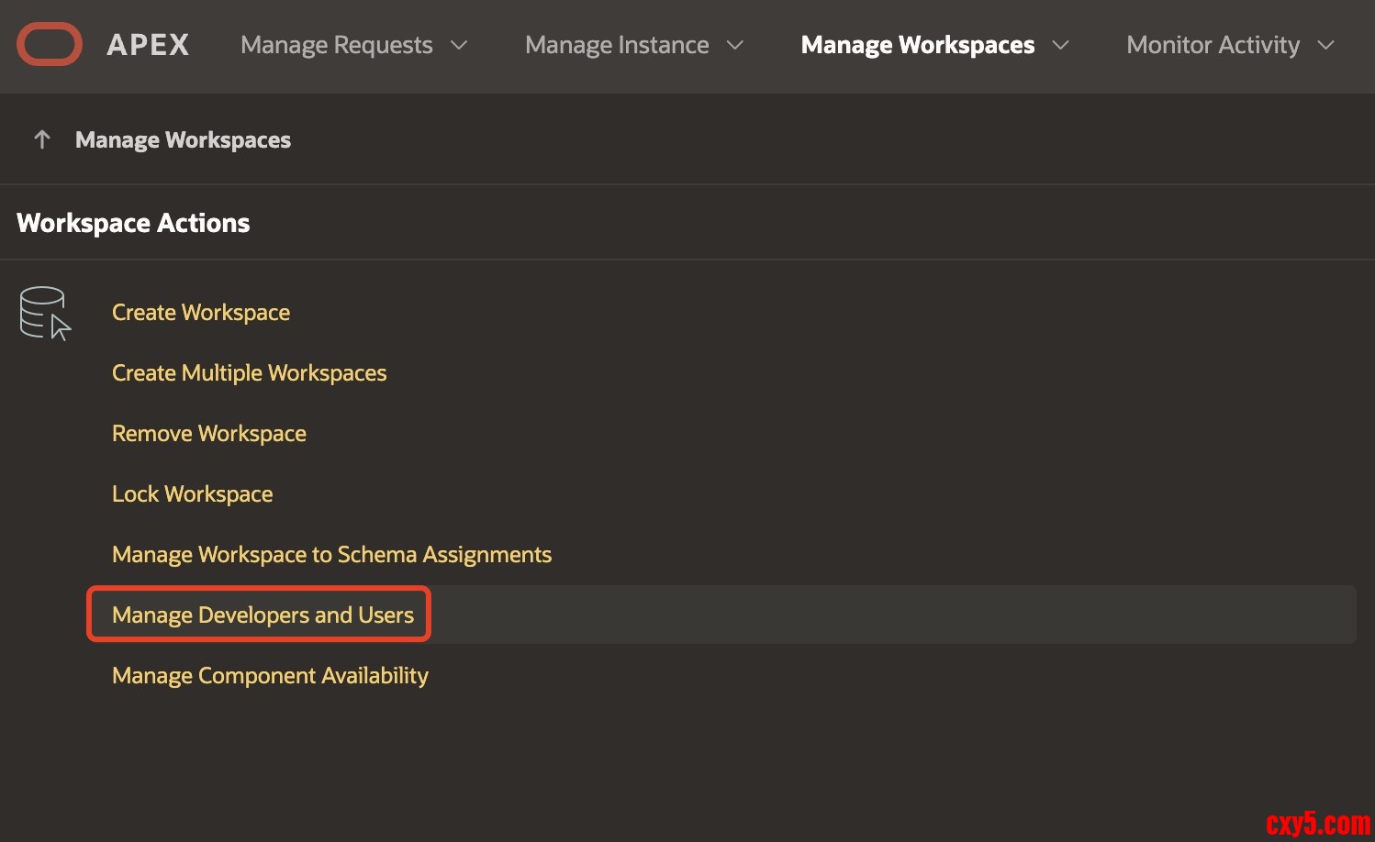Open the Manage Requests menu
Screen dimensions: 1375x842
(336, 45)
